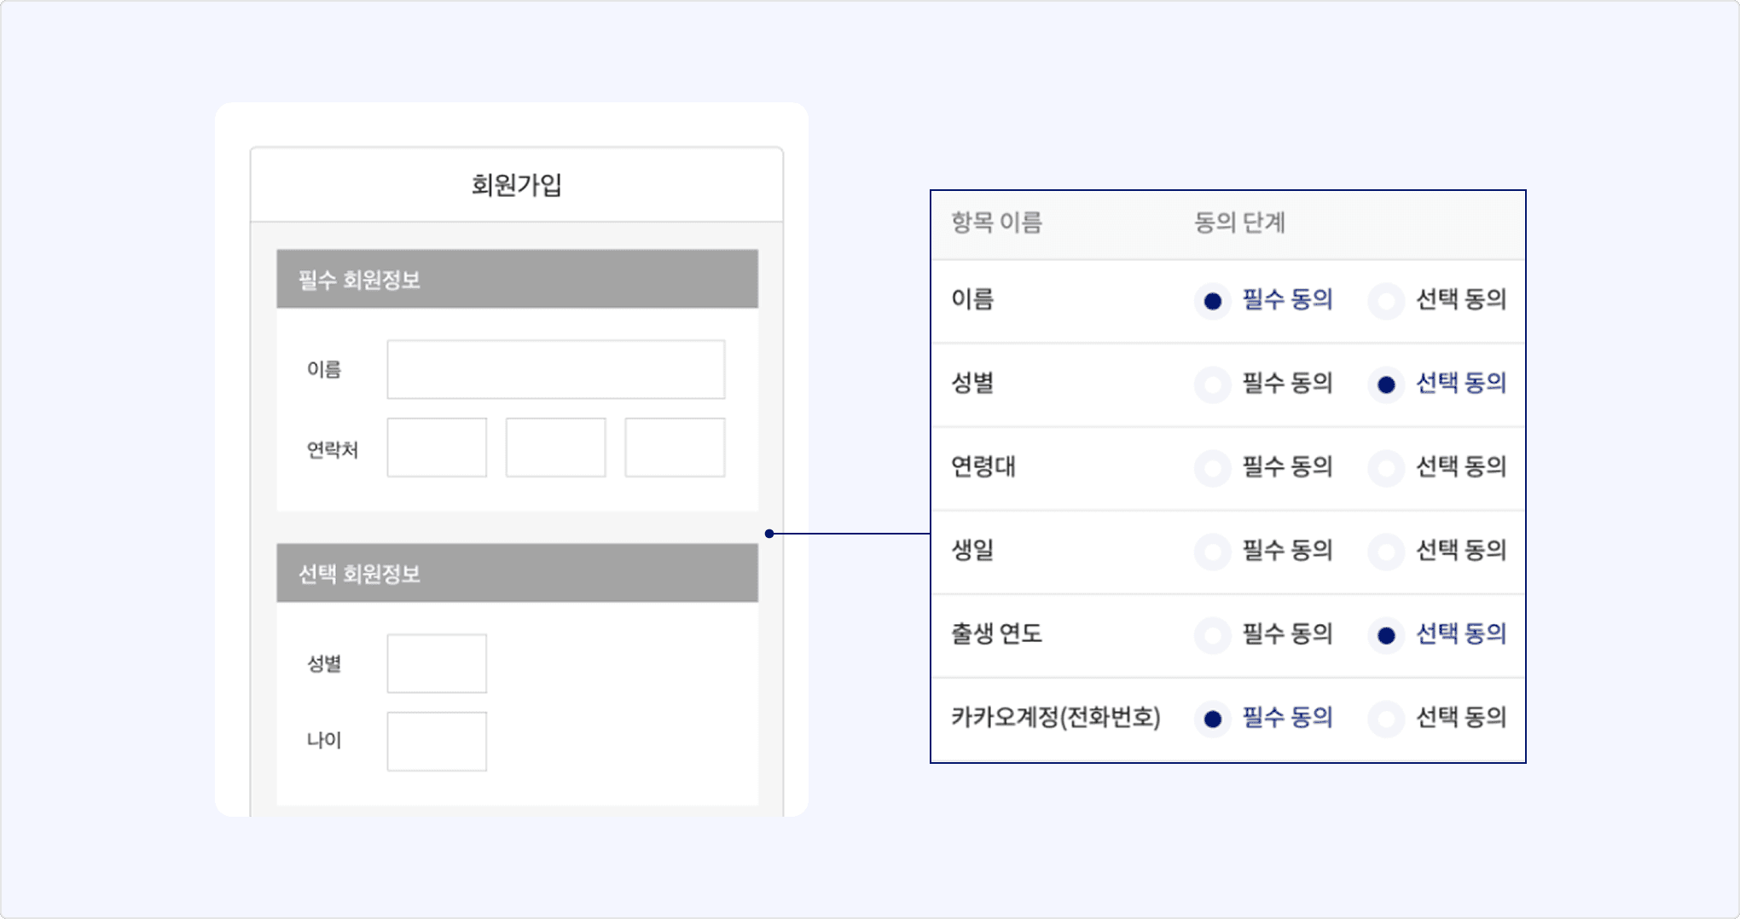Select 필수 동의 for 카카오계정(전화번호)
This screenshot has height=919, width=1740.
coord(1212,719)
